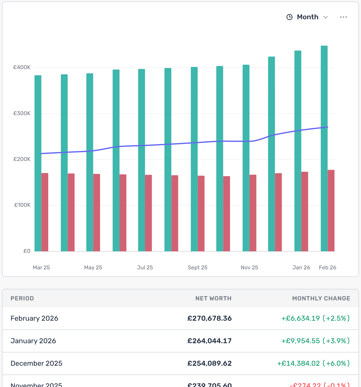361x387 pixels.
Task: Sort by the PERIOD column header
Action: click(x=22, y=298)
